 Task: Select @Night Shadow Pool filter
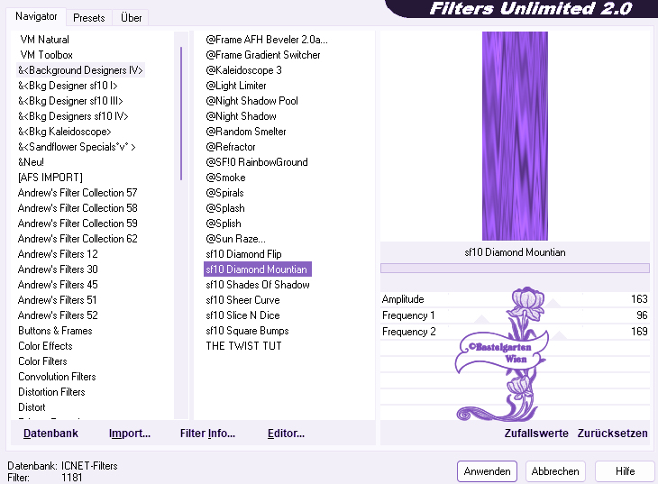251,101
